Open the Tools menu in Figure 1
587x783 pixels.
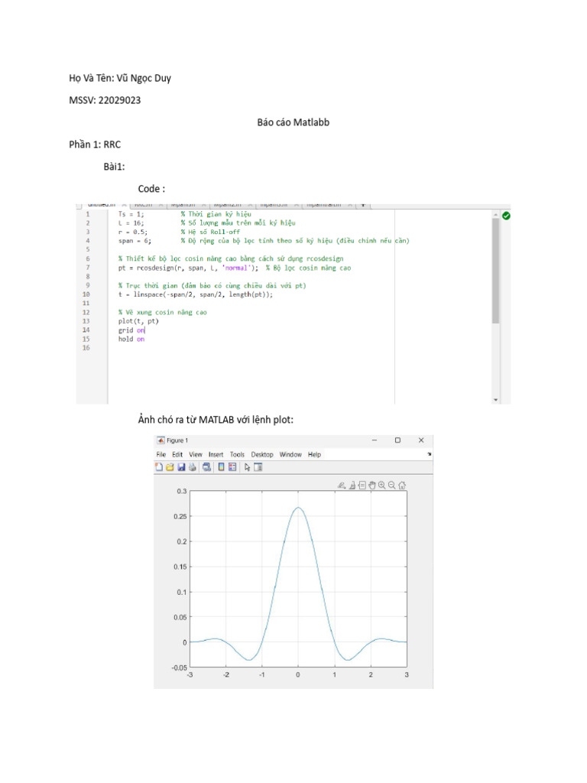pyautogui.click(x=237, y=454)
